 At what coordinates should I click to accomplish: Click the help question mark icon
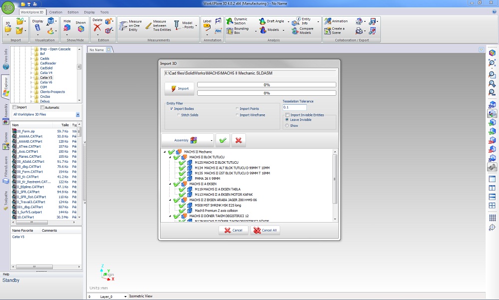tap(494, 12)
